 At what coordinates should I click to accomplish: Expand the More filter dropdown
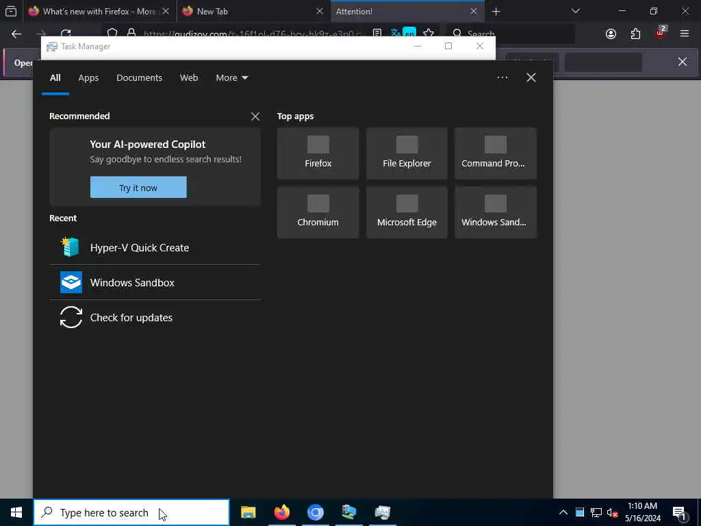[231, 78]
